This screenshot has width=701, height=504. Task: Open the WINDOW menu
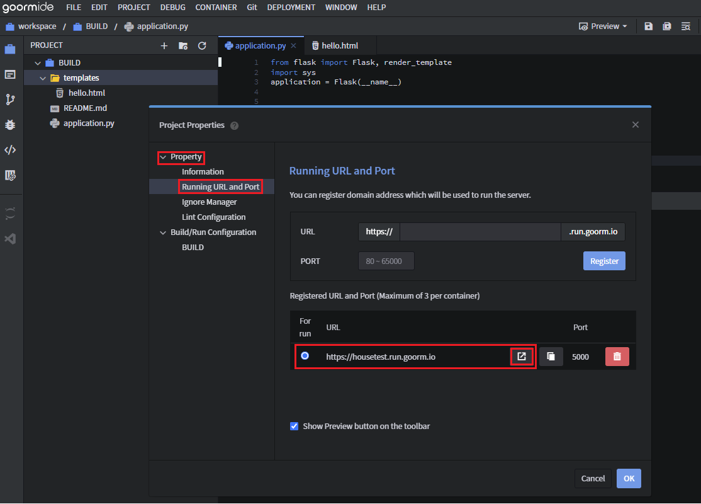point(341,7)
